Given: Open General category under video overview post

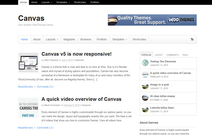Looking at the screenshot, I should click(86, 105).
